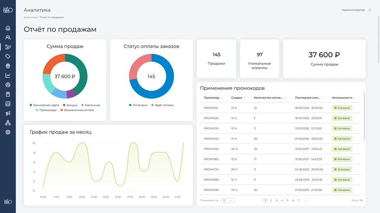Toggle Промокоды legend item

46,110
